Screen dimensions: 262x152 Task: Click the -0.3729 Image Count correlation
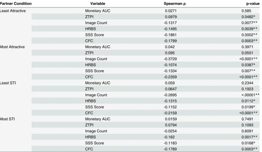point(170,59)
